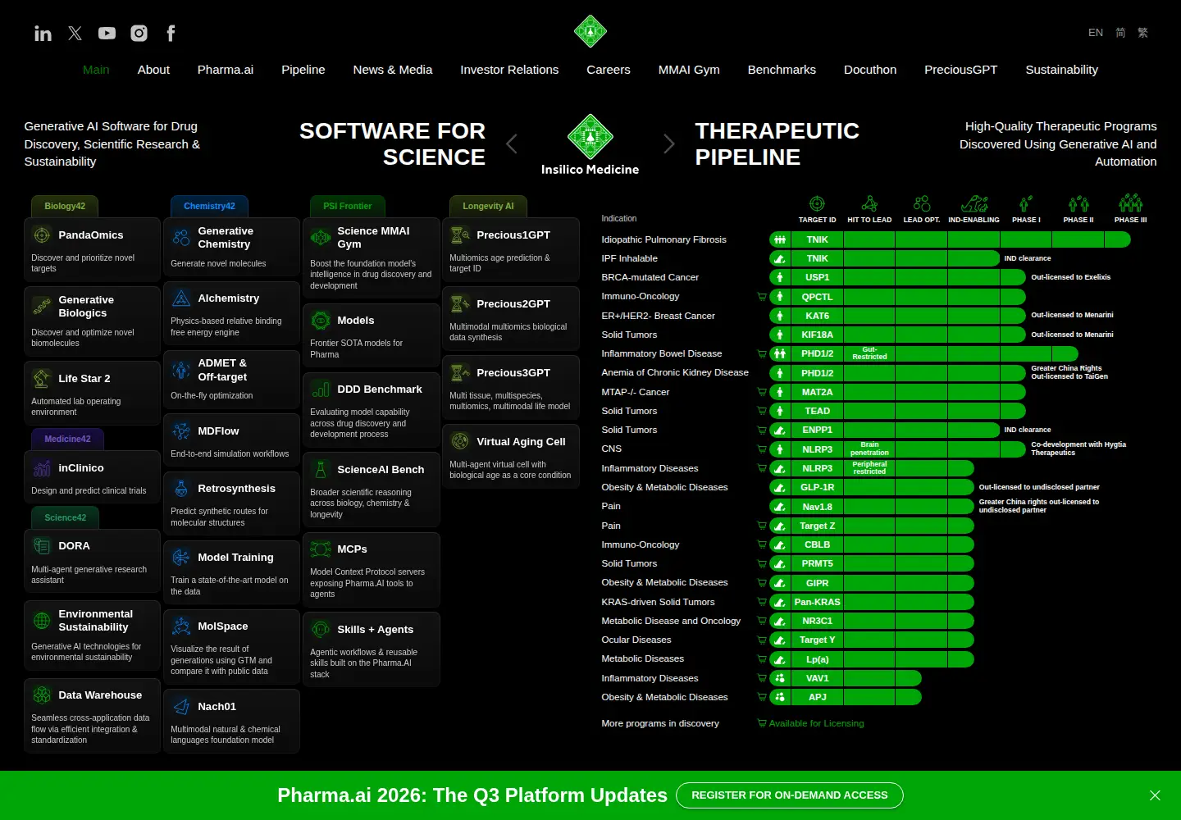Click the MCPs card icon
The width and height of the screenshot is (1181, 820).
pos(321,549)
